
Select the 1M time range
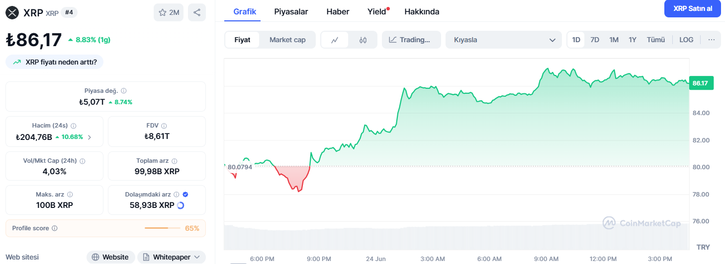point(614,40)
